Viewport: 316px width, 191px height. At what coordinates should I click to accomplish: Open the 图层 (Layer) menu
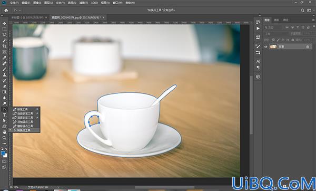(x=48, y=3)
